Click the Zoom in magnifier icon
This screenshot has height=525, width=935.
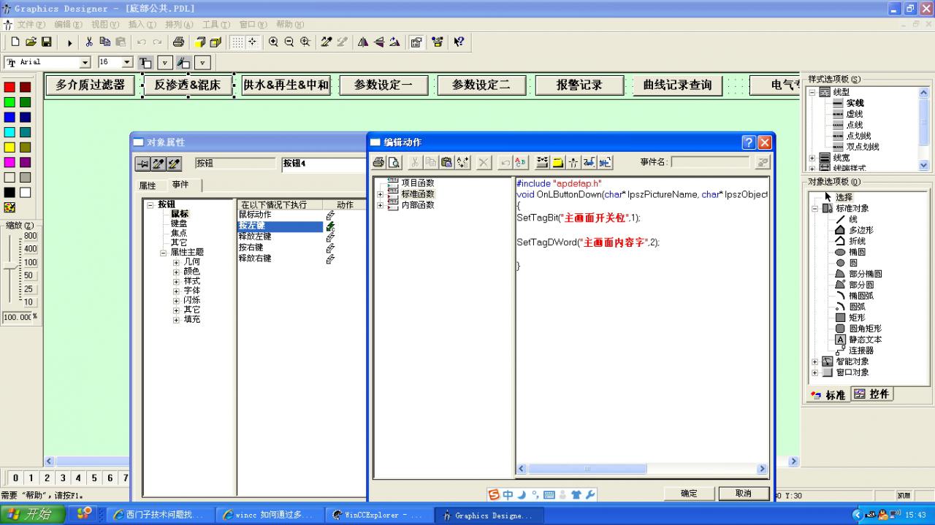273,42
